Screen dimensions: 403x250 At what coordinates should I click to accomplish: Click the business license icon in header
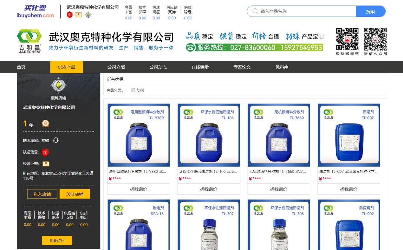click(78, 15)
